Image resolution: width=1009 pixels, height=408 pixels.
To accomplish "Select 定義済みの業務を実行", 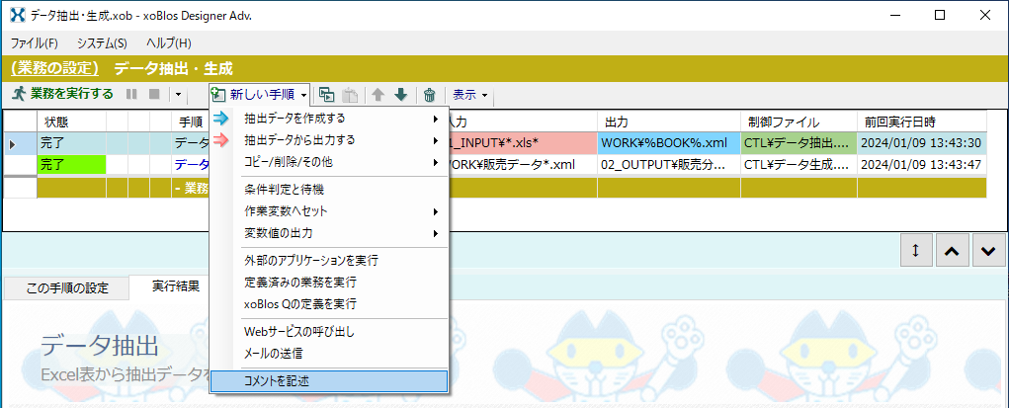I will [329, 282].
